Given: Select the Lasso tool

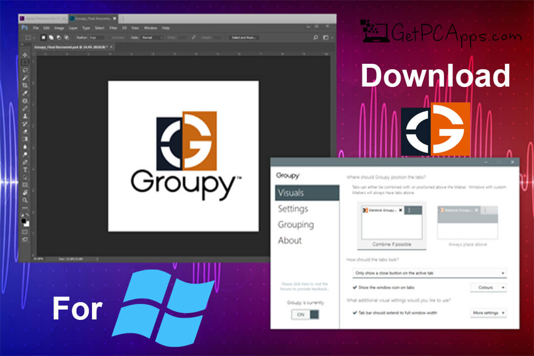Looking at the screenshot, I should point(25,70).
